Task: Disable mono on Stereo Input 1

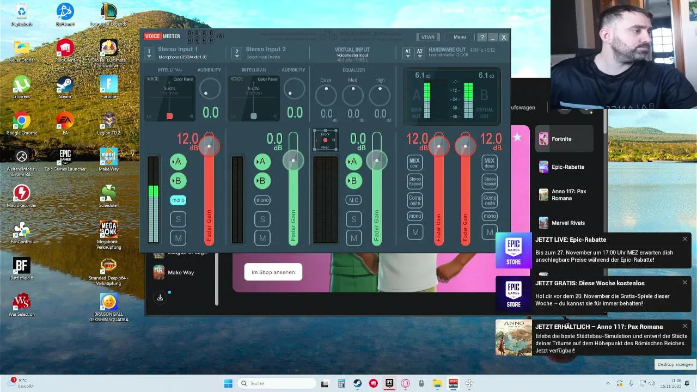Action: [x=178, y=200]
